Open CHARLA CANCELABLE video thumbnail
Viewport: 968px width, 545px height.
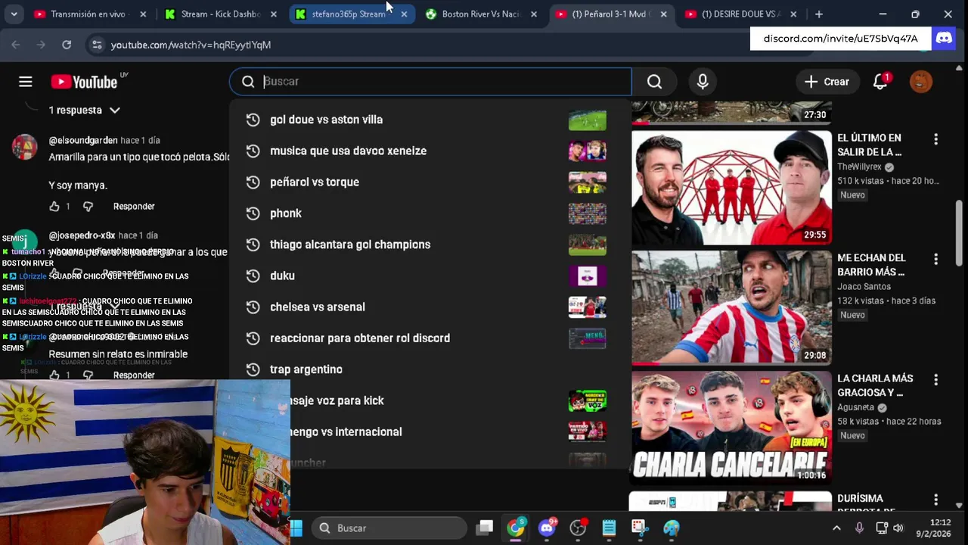point(731,428)
